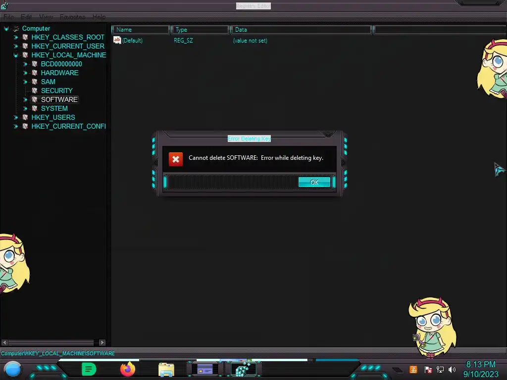
Task: Click the status bar registry path
Action: click(x=58, y=353)
